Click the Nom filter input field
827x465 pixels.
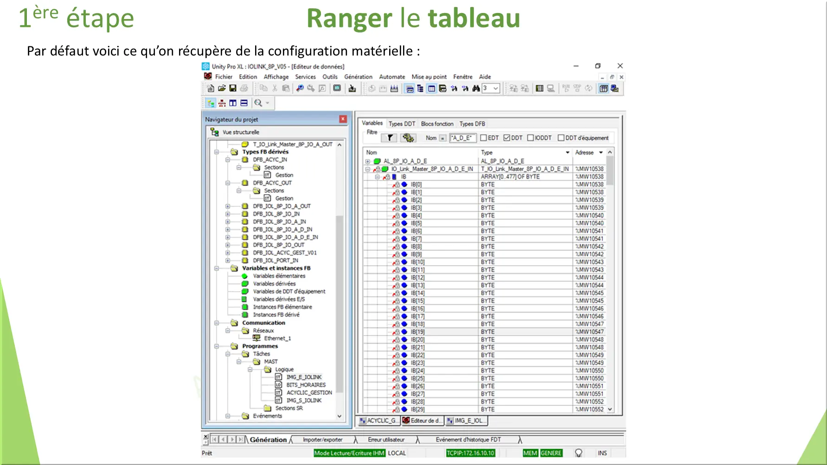point(462,138)
